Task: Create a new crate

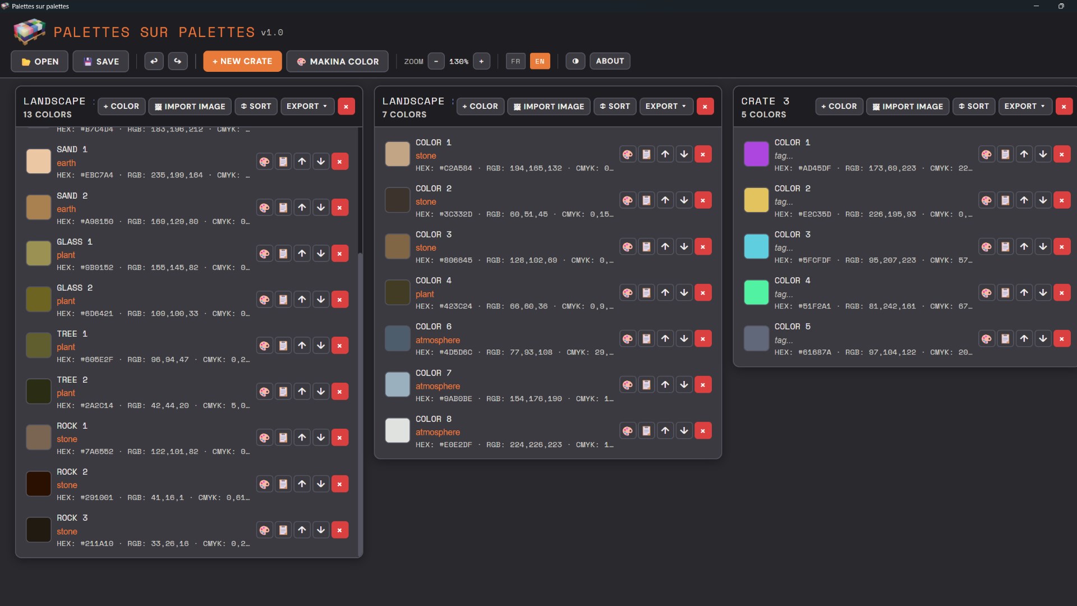Action: (x=242, y=61)
